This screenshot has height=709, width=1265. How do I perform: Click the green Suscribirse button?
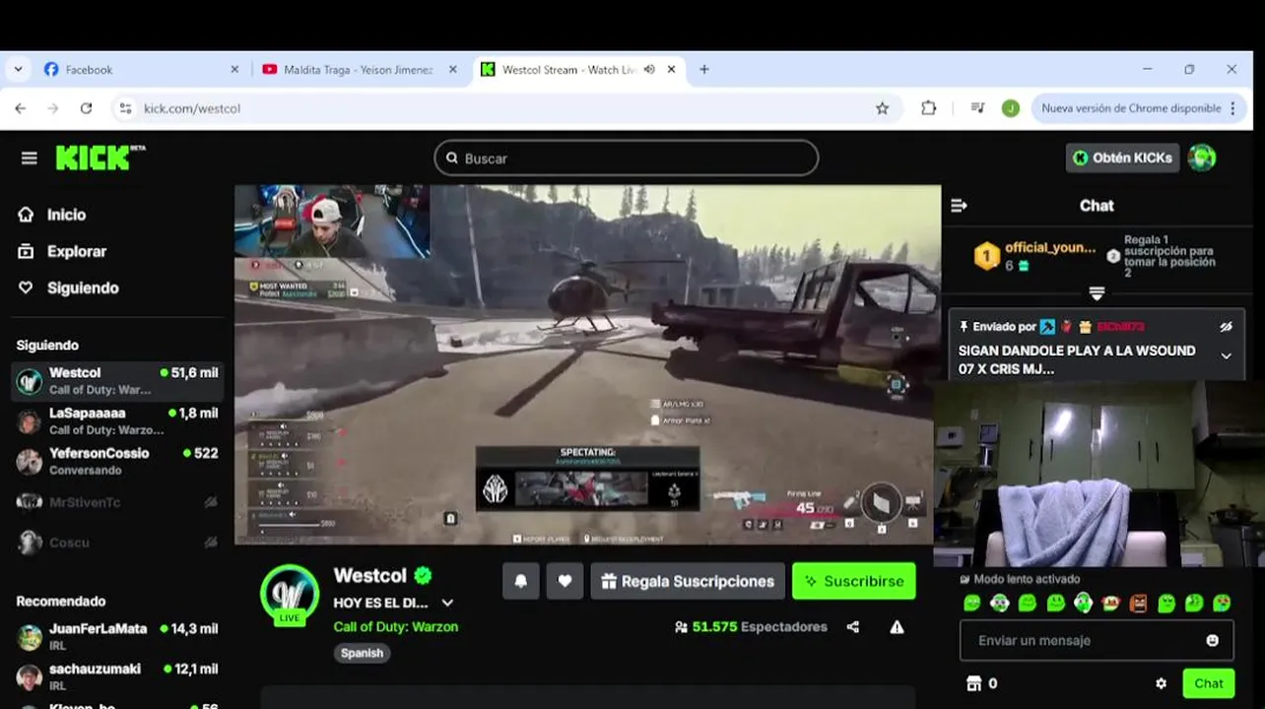point(853,581)
